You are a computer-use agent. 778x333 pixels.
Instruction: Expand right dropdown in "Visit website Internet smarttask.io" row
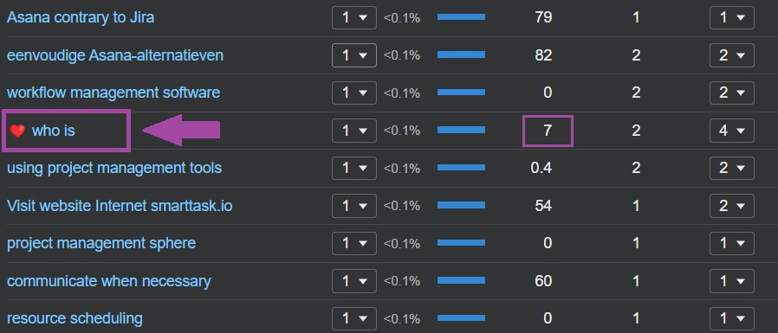pos(732,206)
